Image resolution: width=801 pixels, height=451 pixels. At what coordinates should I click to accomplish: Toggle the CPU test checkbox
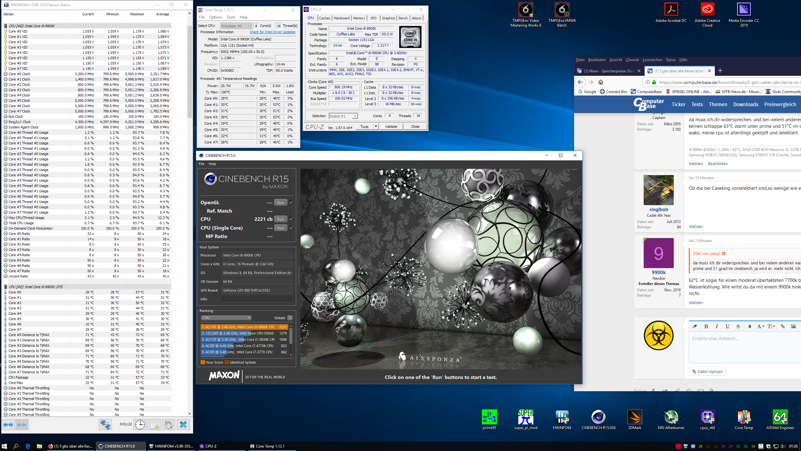click(291, 219)
